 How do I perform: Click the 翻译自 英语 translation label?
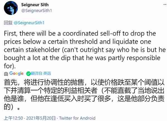(x=41, y=73)
